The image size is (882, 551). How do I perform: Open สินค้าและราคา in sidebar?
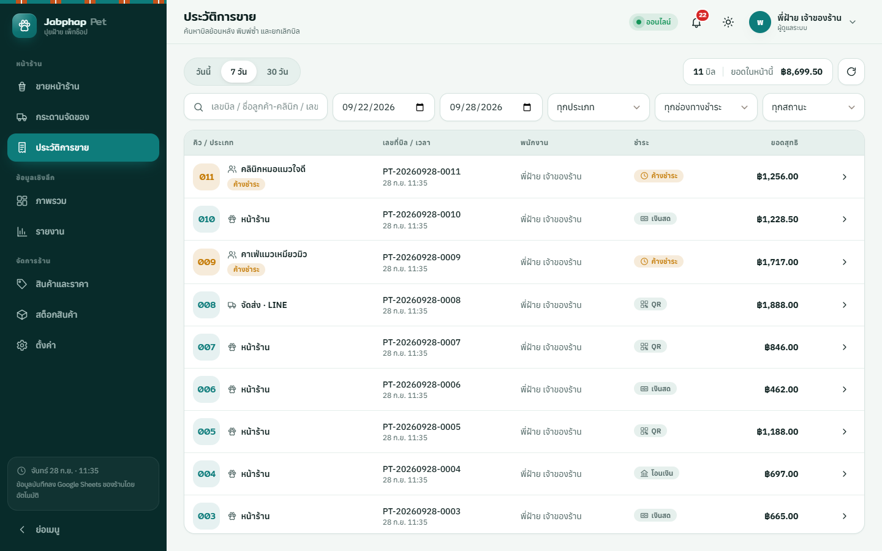[x=83, y=284]
